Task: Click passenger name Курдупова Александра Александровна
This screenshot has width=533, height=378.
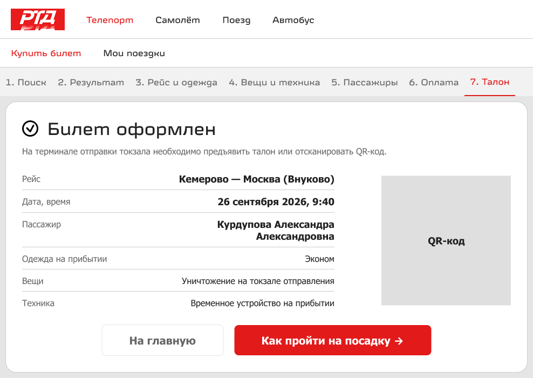Action: click(x=276, y=231)
